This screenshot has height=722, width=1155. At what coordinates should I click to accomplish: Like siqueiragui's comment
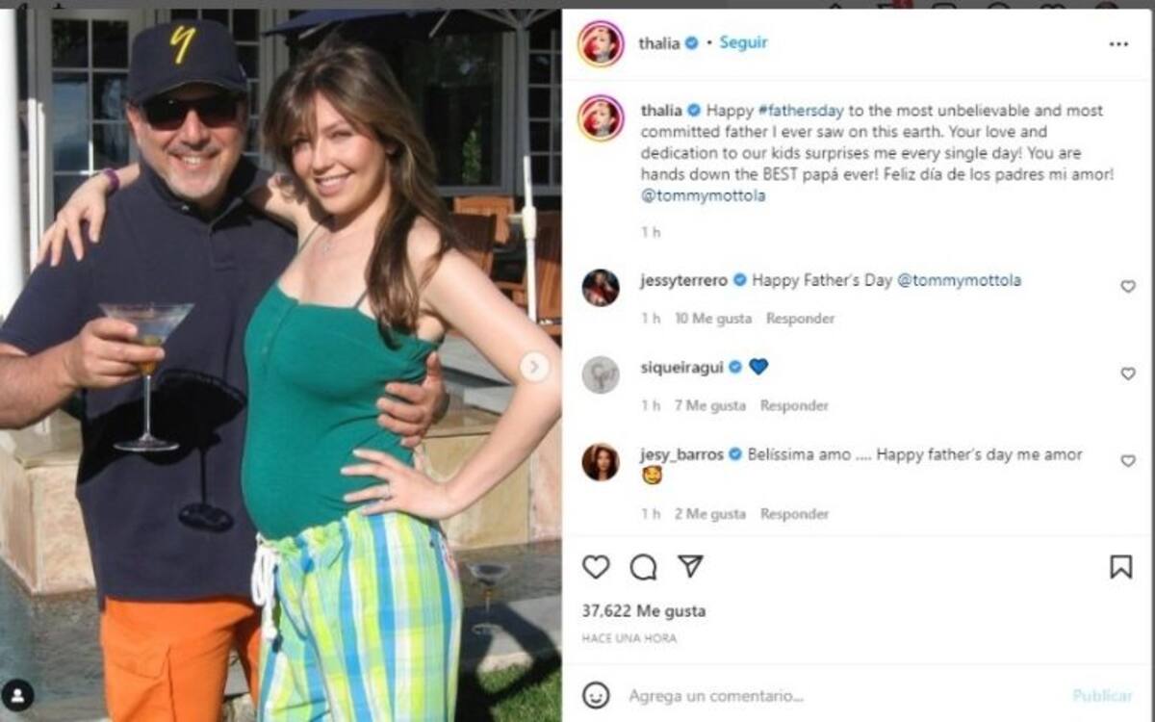[x=1128, y=374]
